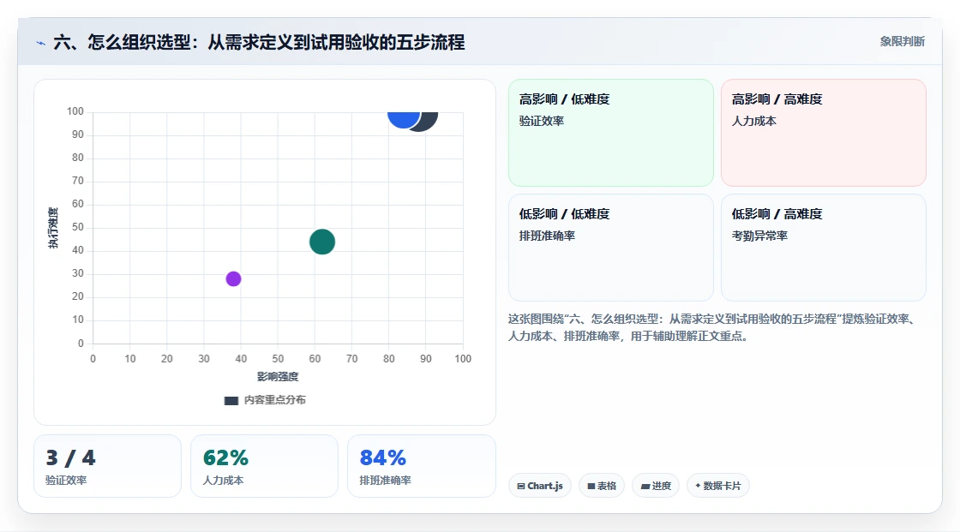
Task: Open the 3 / 4 验证效率 stat card
Action: (108, 466)
